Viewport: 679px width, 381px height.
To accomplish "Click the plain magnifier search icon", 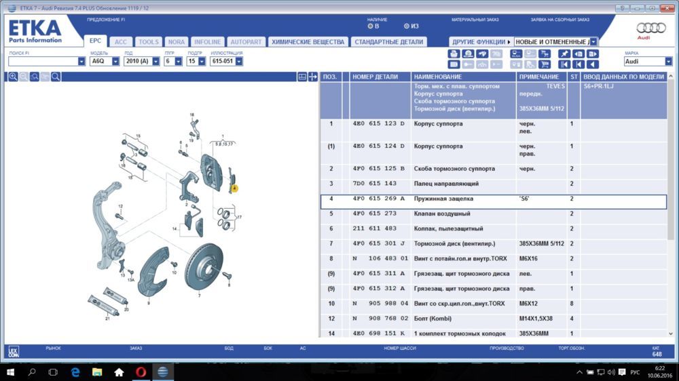I will (x=56, y=77).
